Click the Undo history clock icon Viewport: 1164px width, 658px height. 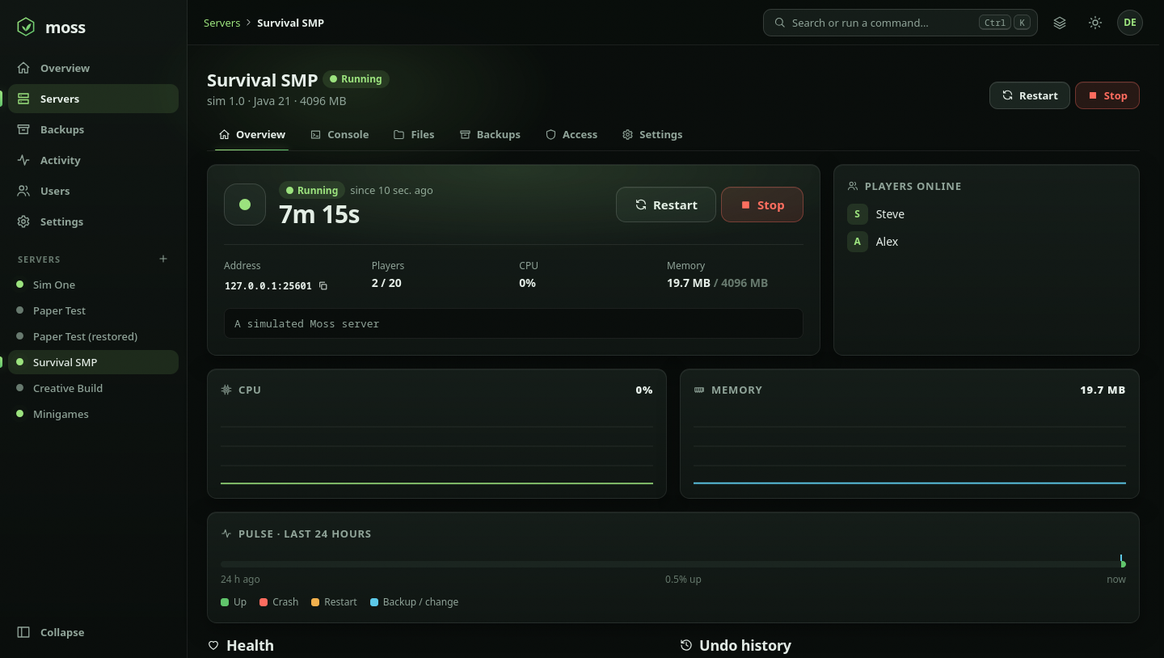pyautogui.click(x=686, y=645)
